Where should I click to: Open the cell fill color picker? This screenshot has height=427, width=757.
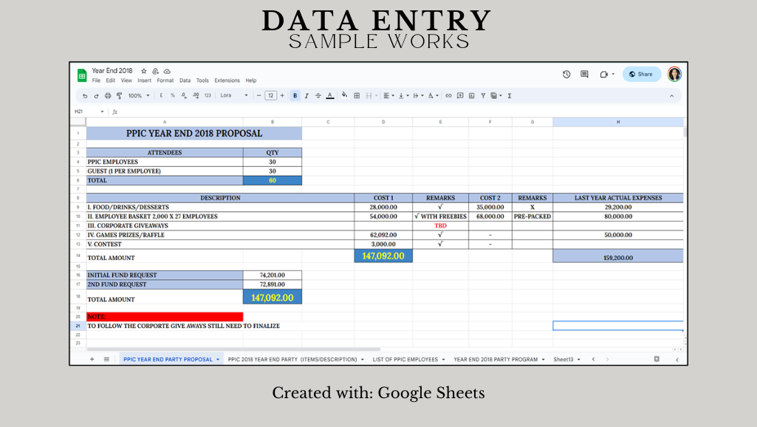click(x=344, y=95)
